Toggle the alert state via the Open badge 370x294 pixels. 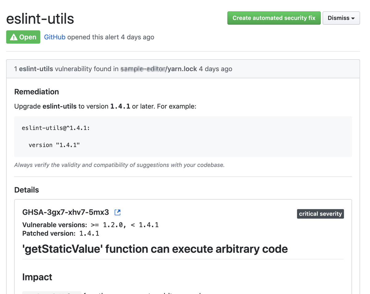tap(23, 37)
